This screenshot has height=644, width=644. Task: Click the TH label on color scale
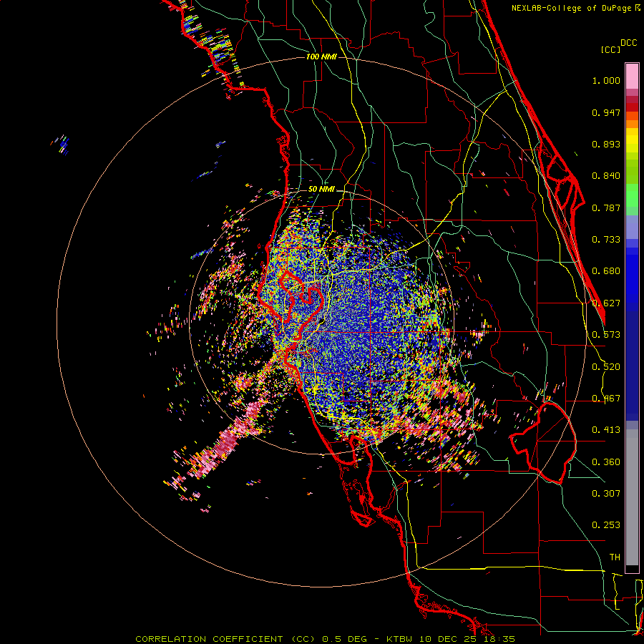pyautogui.click(x=615, y=557)
